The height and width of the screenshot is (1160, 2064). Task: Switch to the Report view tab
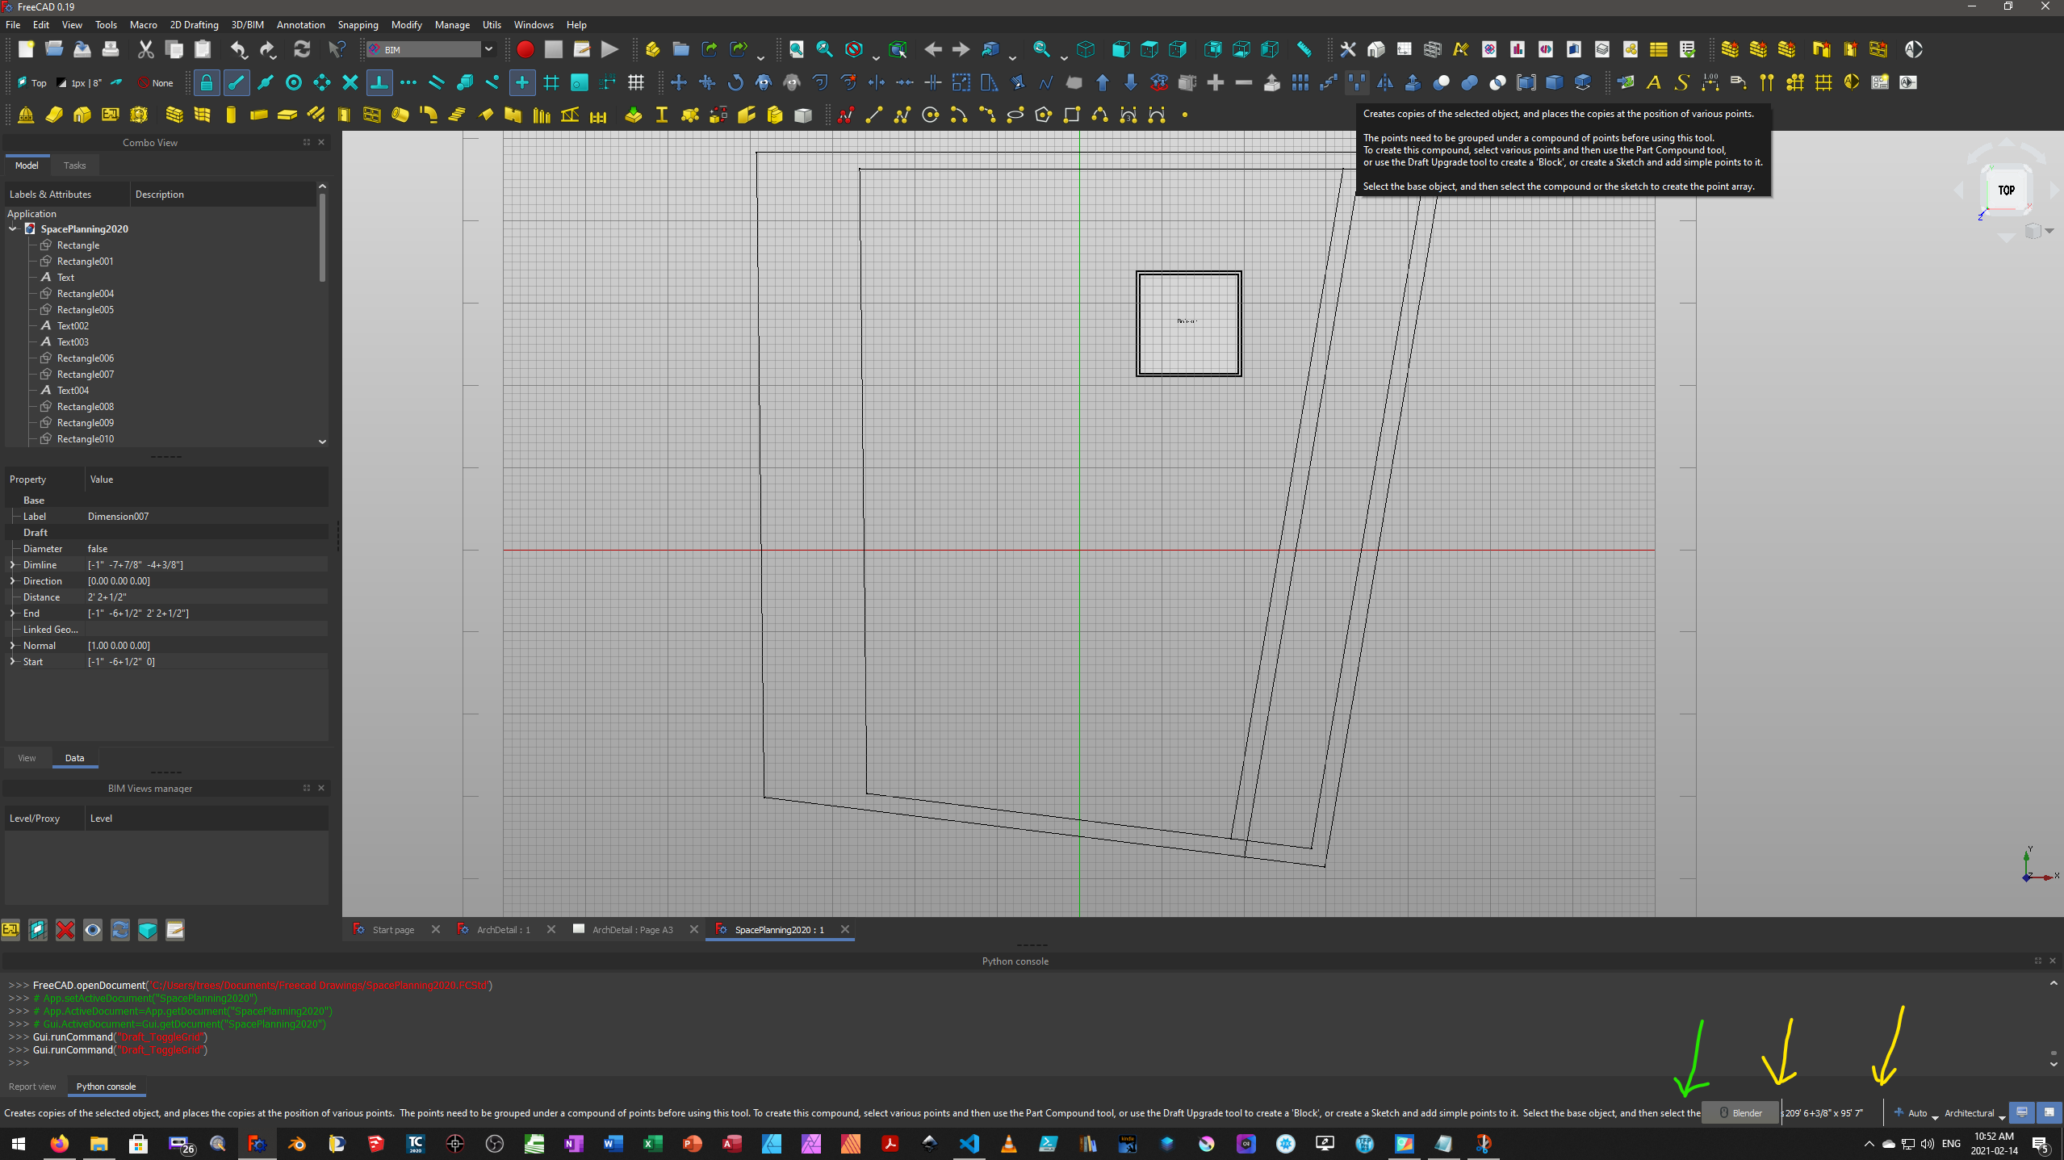(x=32, y=1087)
